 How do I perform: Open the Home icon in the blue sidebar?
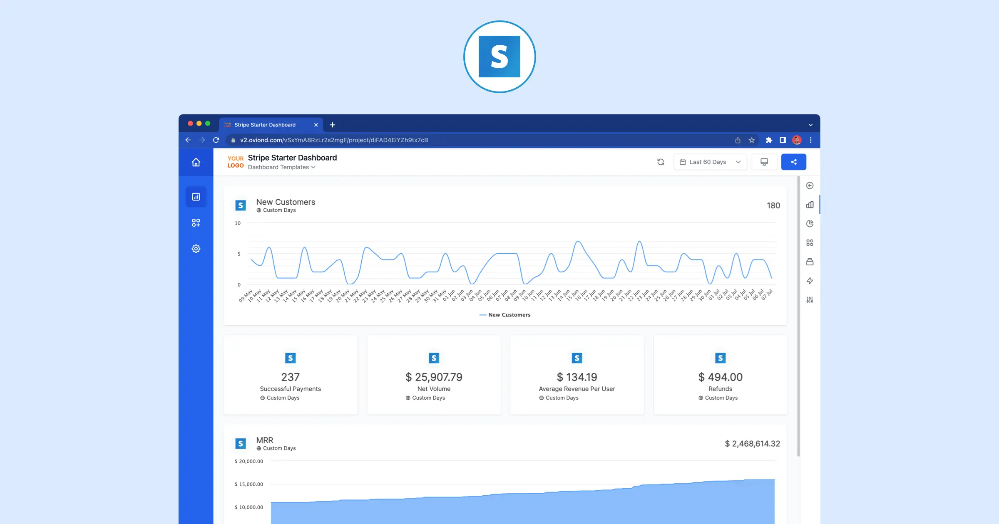pos(196,162)
